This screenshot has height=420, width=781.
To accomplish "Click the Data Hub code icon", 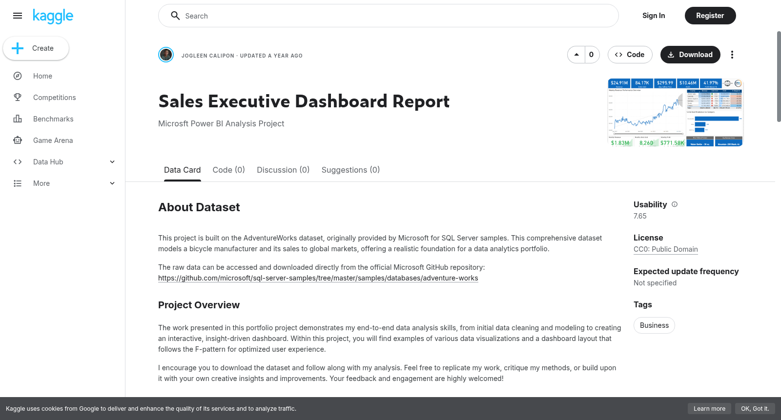I will click(x=18, y=162).
